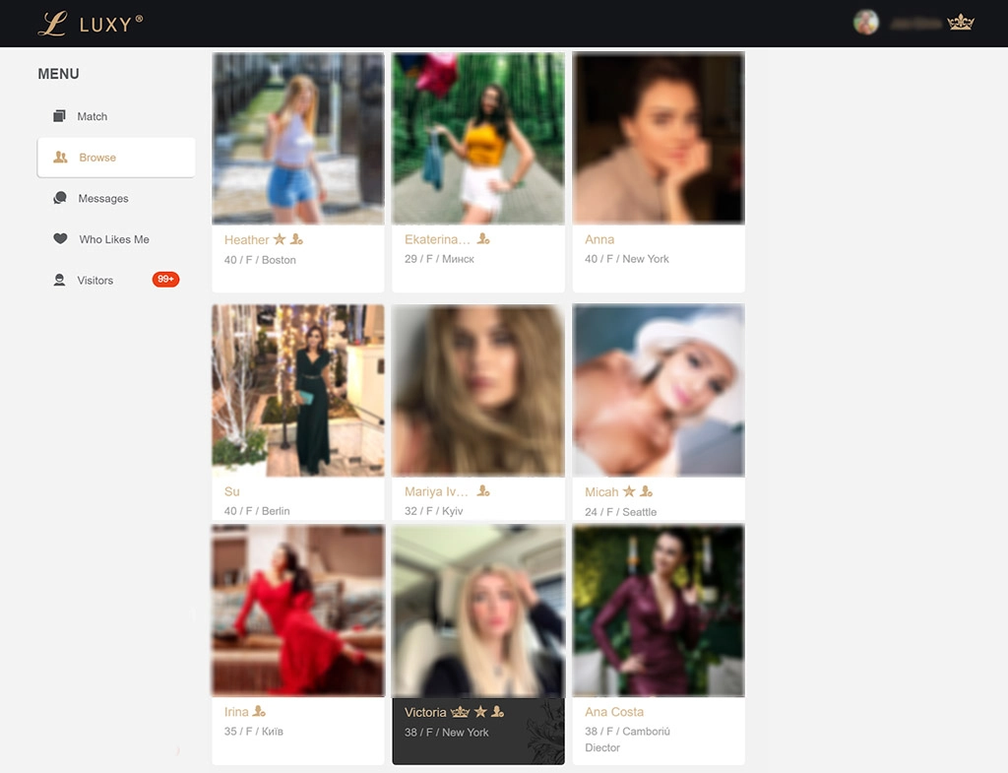Open Anna's profile name link
The width and height of the screenshot is (1008, 773).
(599, 239)
